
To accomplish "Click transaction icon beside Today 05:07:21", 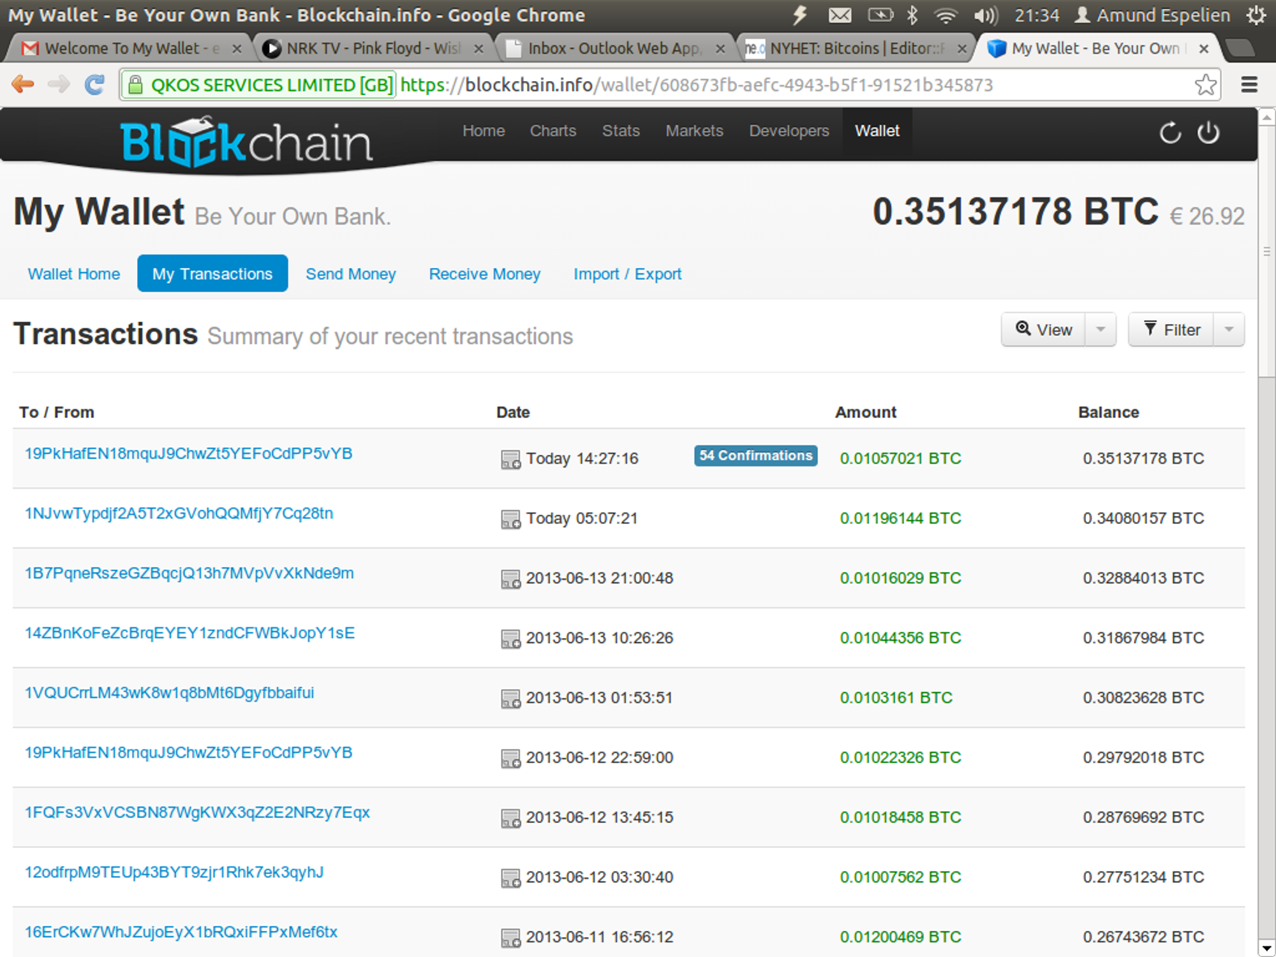I will point(510,519).
